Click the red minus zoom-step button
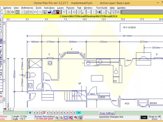Image resolution: width=163 pixels, height=122 pixels. pos(79,113)
